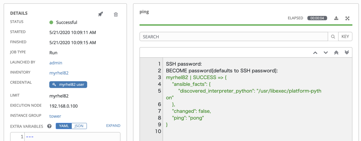Viewport: 361px width, 141px height.
Task: Open the tower instance group link
Action: (55, 116)
